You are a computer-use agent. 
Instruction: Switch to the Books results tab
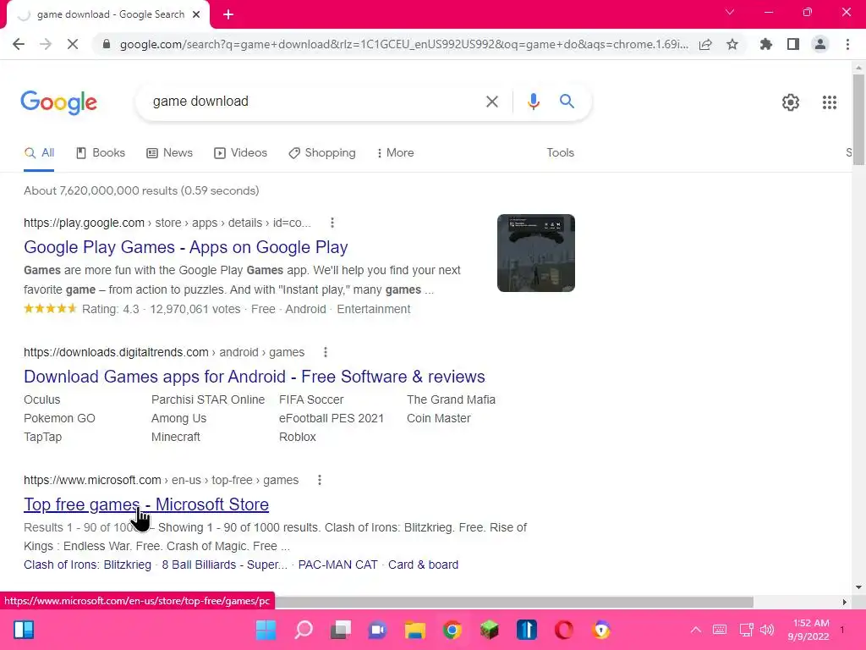pos(101,153)
